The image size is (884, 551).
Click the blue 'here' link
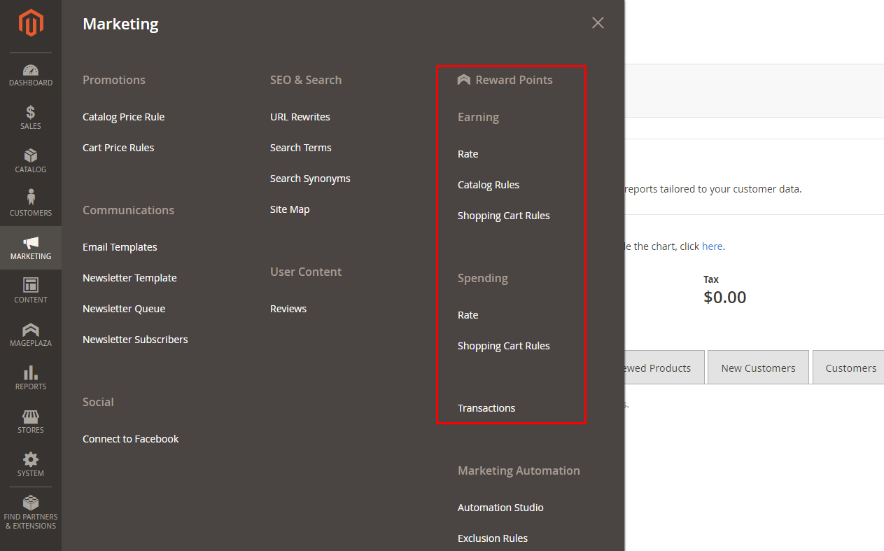pyautogui.click(x=712, y=246)
